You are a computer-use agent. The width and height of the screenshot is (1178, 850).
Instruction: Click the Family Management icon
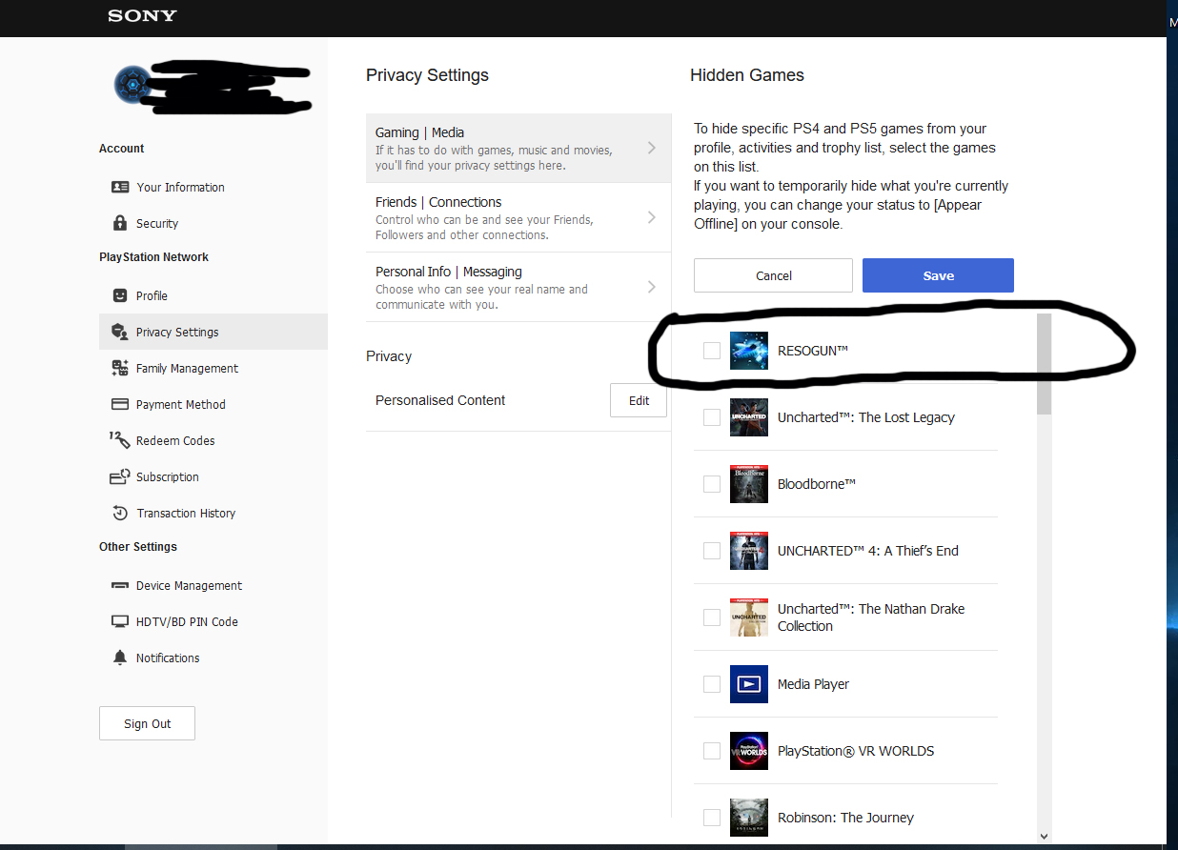(x=120, y=368)
